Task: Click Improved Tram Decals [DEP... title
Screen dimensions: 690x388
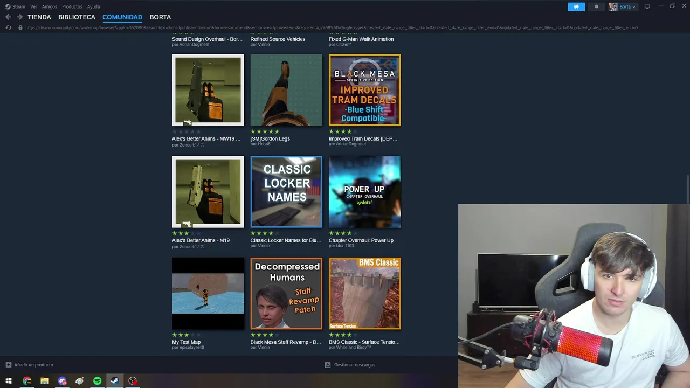Action: coord(363,138)
